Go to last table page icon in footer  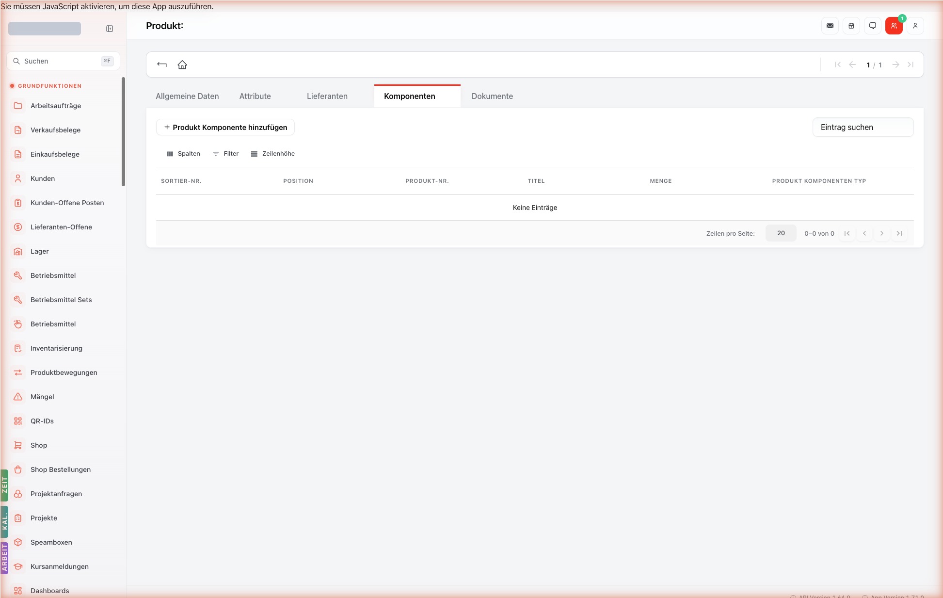click(x=899, y=233)
